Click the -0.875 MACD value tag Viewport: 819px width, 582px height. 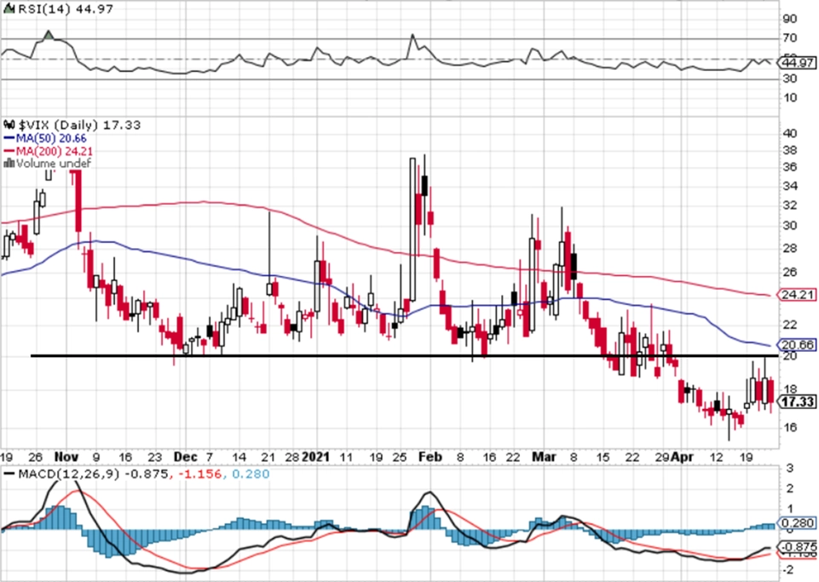(x=797, y=546)
